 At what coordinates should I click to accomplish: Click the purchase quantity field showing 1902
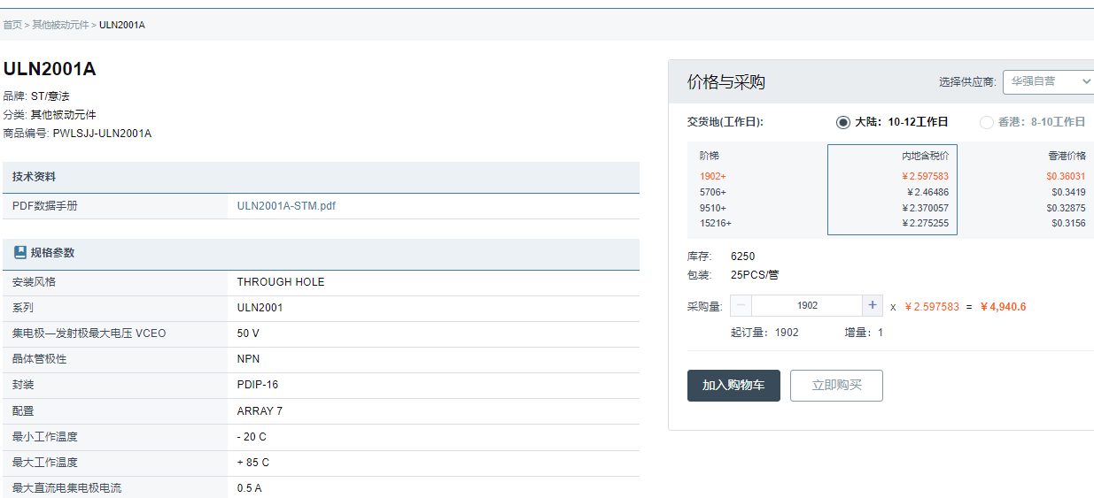(808, 305)
